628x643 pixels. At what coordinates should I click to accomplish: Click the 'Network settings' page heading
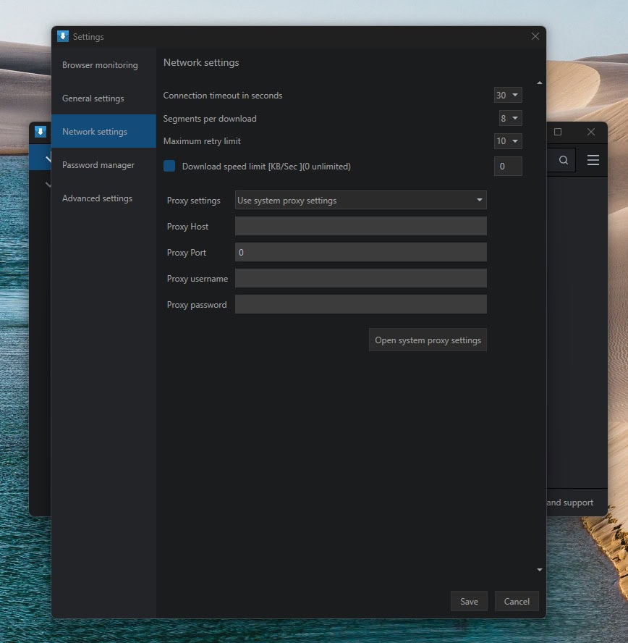201,62
